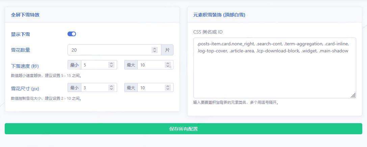Click the 雪花数量 spinner arrows
The height and width of the screenshot is (147, 367).
pos(155,50)
